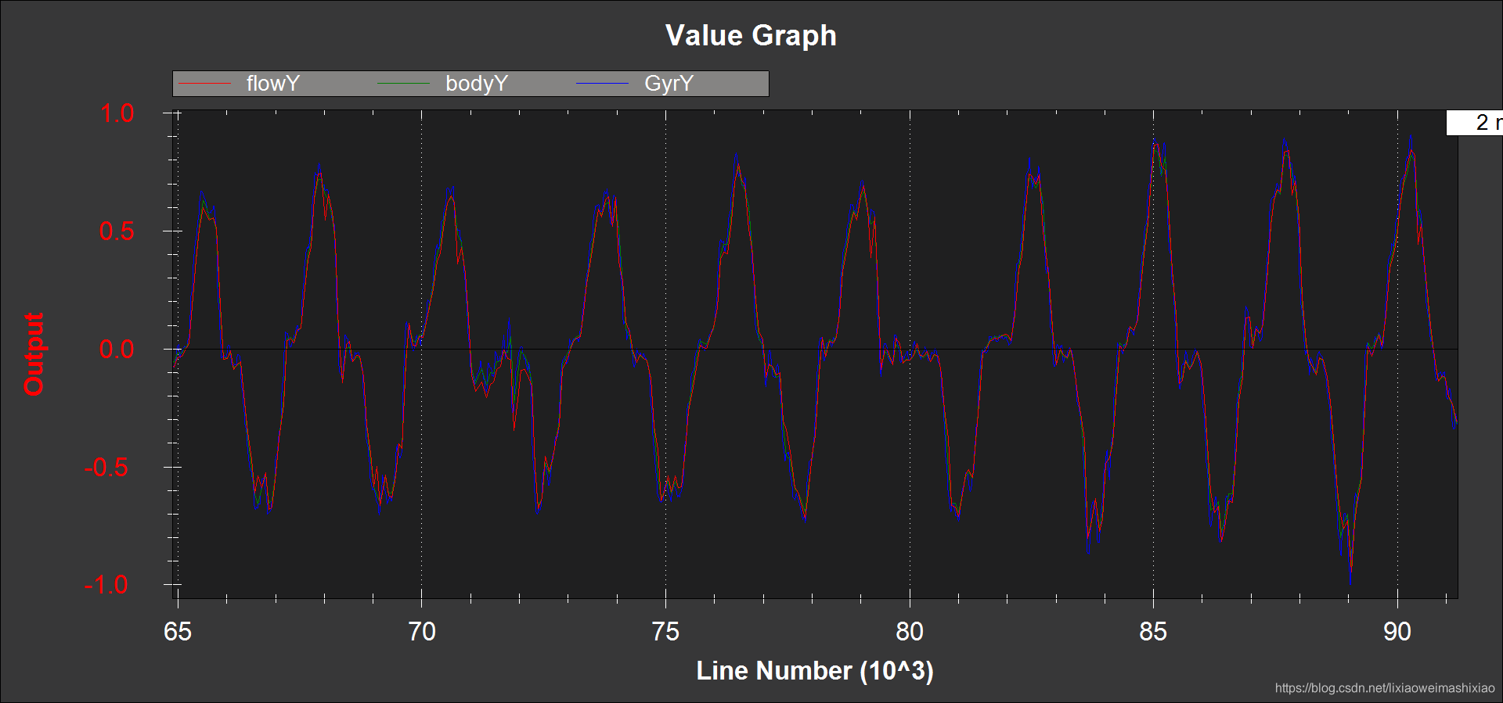Click the 75 x-axis tick label
The height and width of the screenshot is (703, 1503).
coord(665,632)
